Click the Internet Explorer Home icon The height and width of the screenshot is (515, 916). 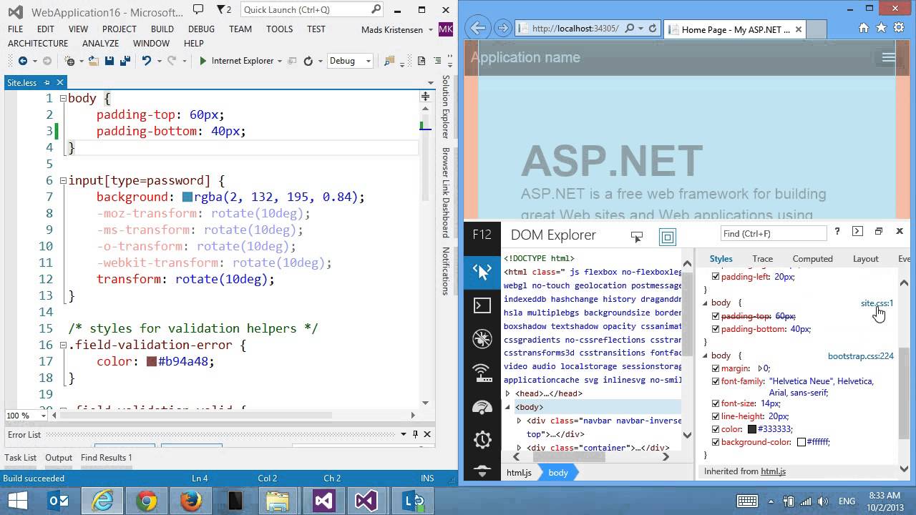click(864, 28)
